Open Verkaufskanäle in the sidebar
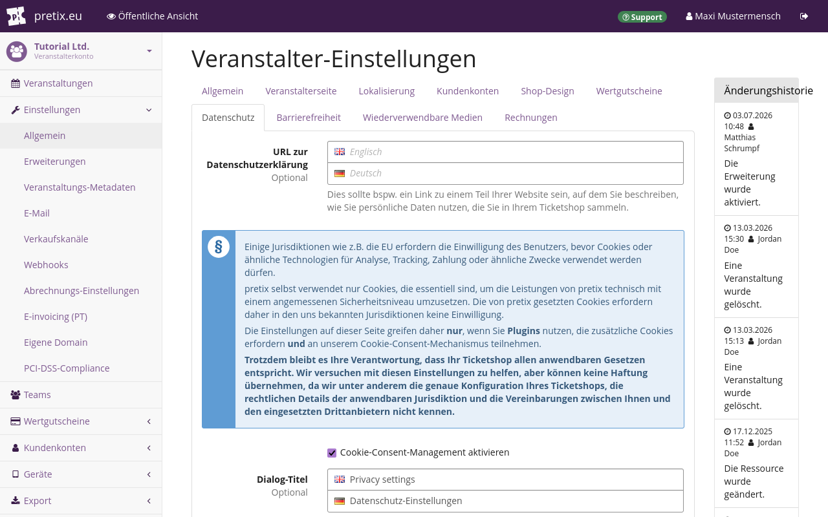828x517 pixels. (x=81, y=239)
